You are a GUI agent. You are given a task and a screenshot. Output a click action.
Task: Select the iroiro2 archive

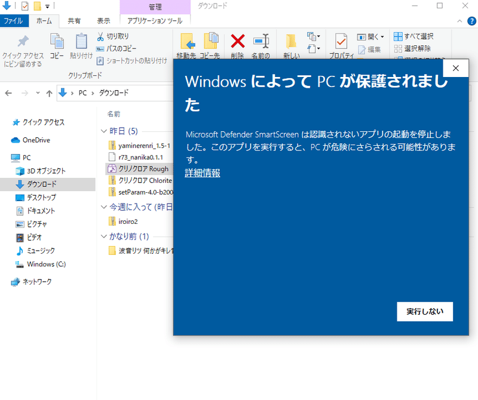[x=124, y=221]
